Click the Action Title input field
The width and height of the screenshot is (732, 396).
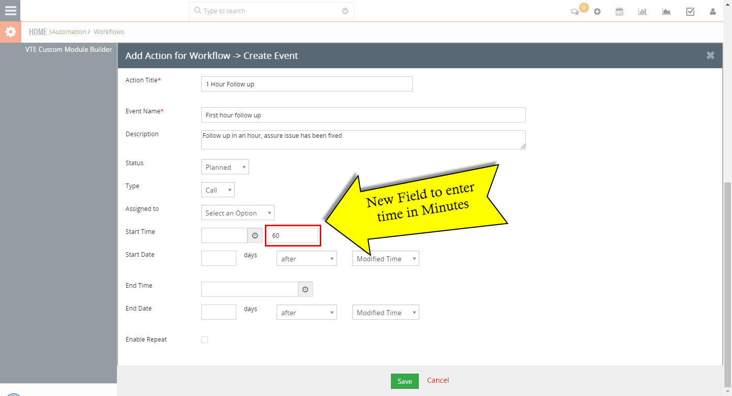(307, 84)
